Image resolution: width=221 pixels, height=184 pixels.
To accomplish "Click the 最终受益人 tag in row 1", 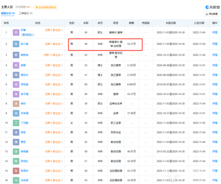I will 28,35.
